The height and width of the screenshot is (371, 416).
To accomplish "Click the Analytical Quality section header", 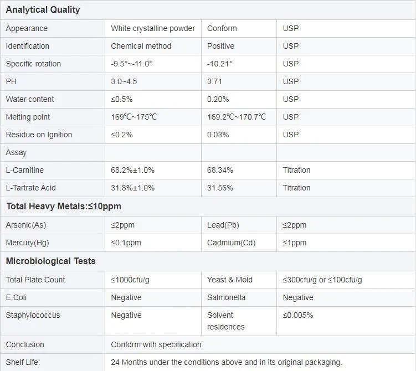I will tap(43, 10).
